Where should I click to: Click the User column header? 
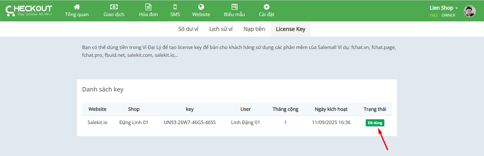[x=245, y=109]
